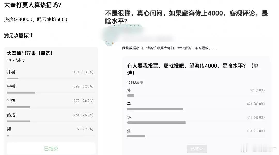Open the 如果藏海传上4000 post title
The height and width of the screenshot is (155, 279).
(186, 17)
